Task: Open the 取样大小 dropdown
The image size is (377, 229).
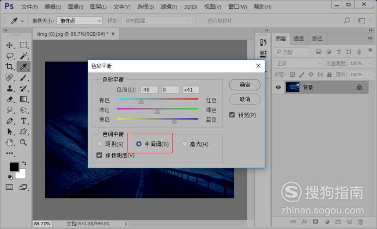Action: click(x=80, y=21)
